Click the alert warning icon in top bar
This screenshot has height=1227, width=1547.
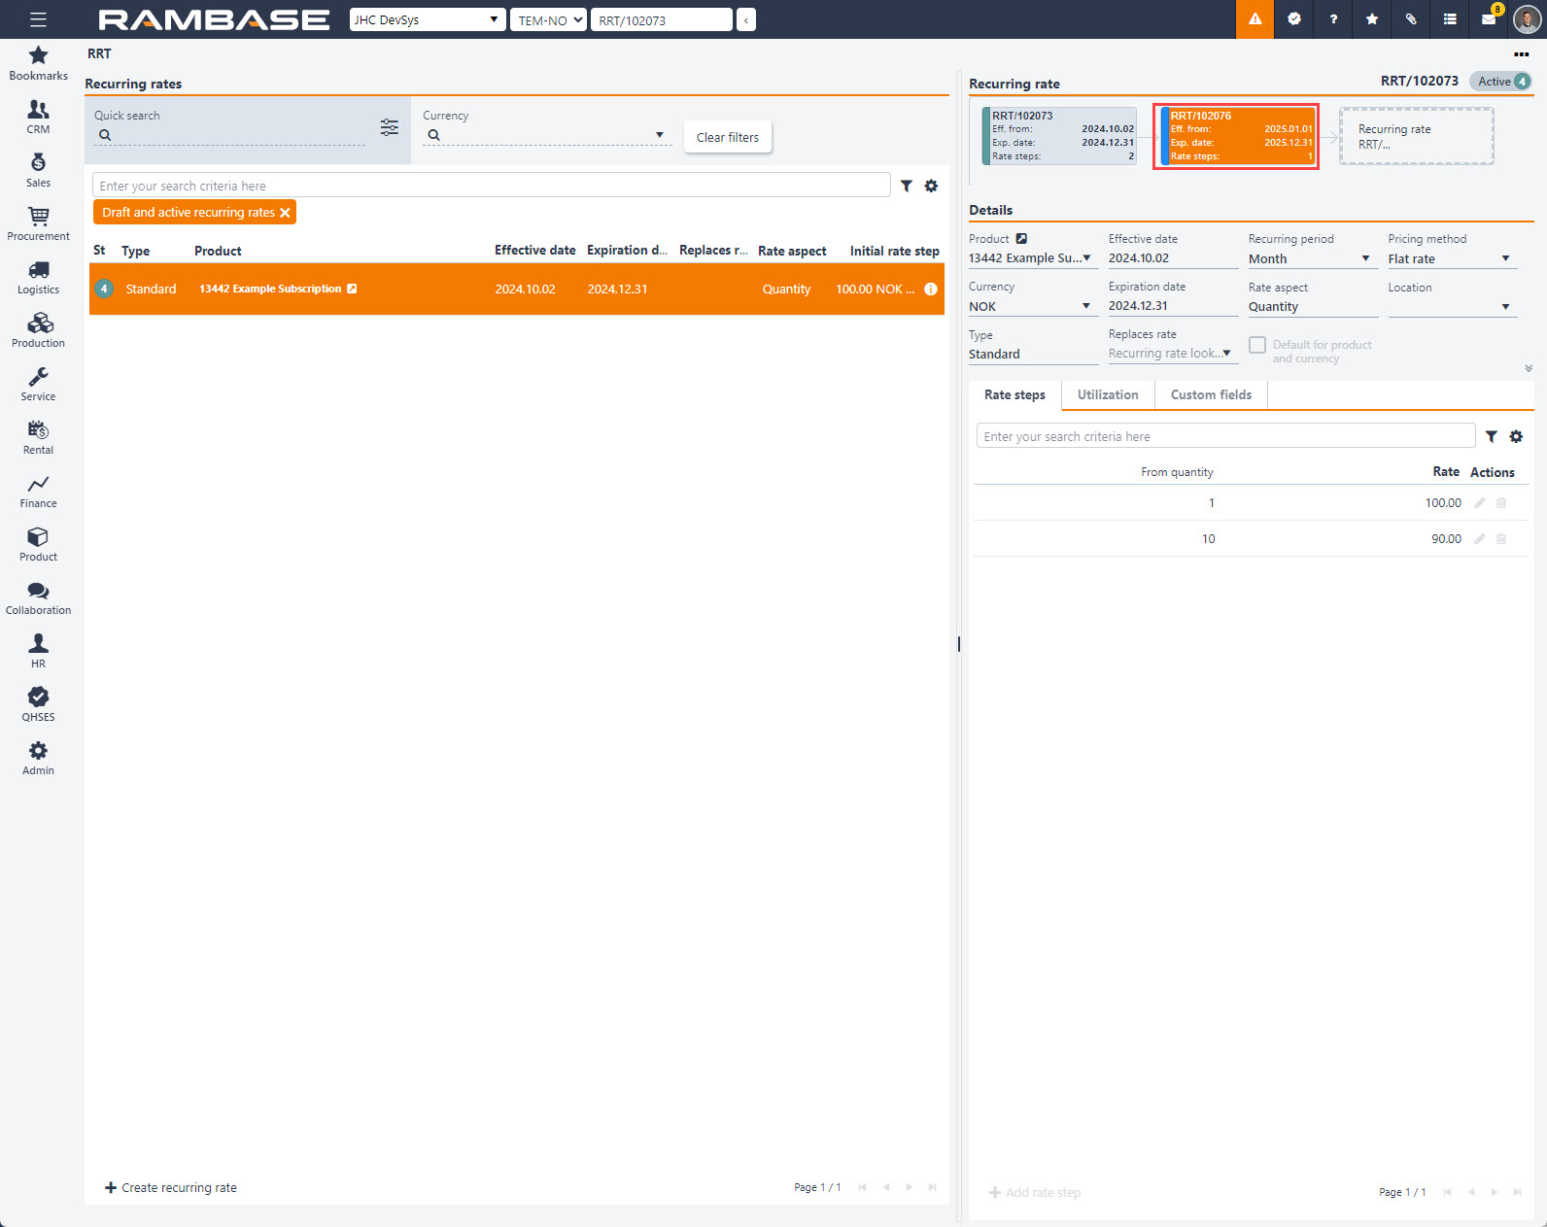click(x=1255, y=19)
